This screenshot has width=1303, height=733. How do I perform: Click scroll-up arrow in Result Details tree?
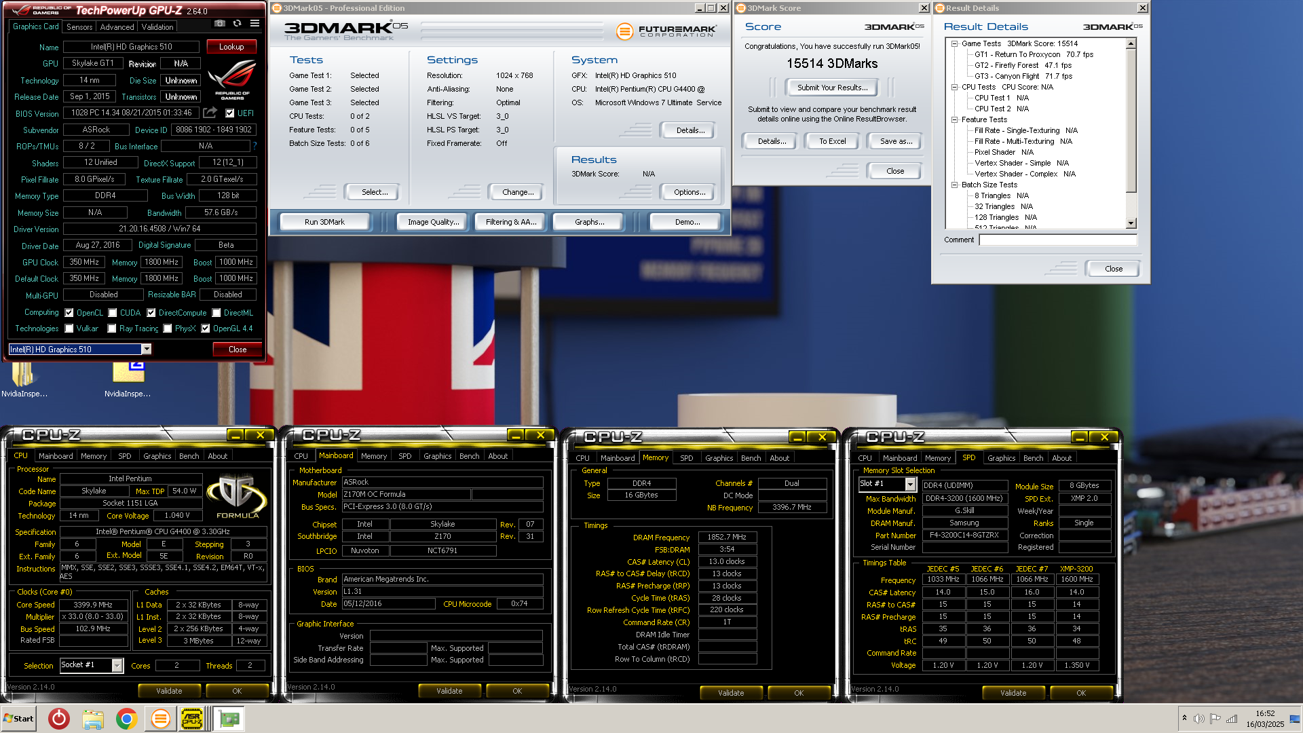(x=1131, y=44)
